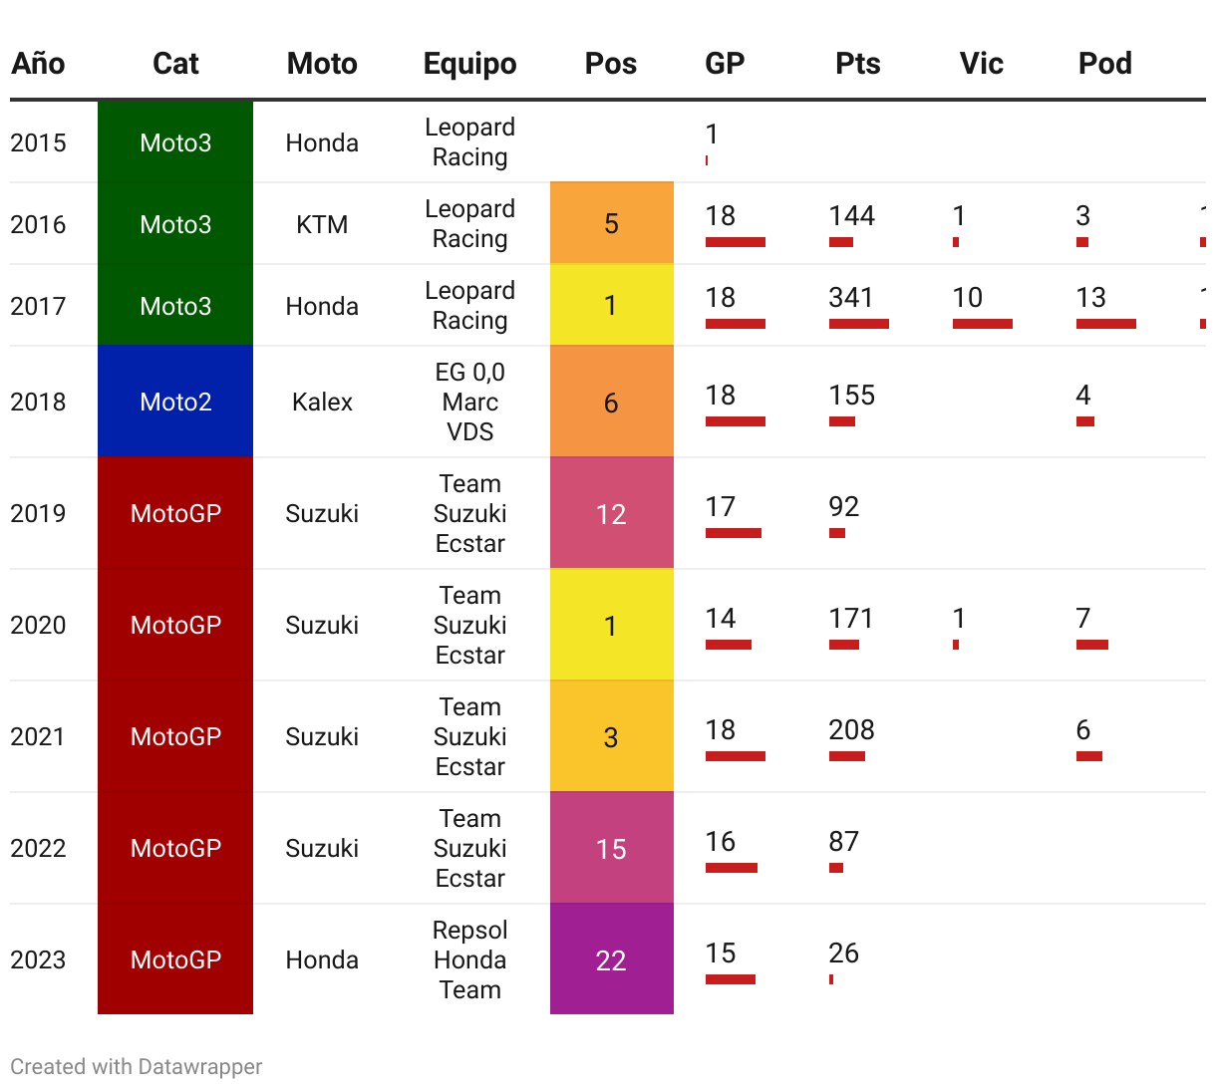Select the green Moto3 cell for 2015

pyautogui.click(x=175, y=141)
